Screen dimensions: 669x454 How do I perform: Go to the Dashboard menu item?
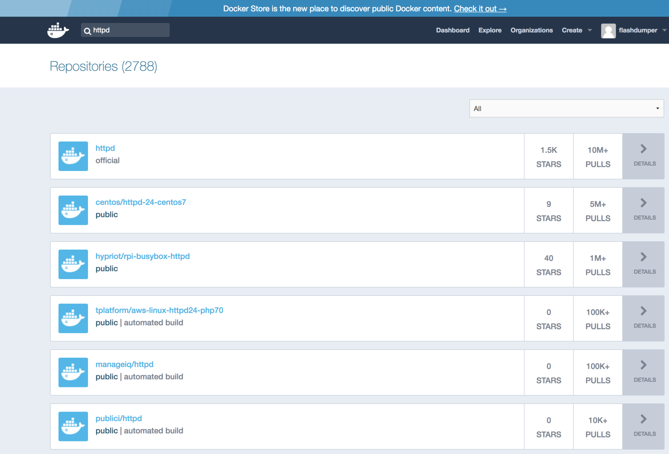click(x=452, y=30)
